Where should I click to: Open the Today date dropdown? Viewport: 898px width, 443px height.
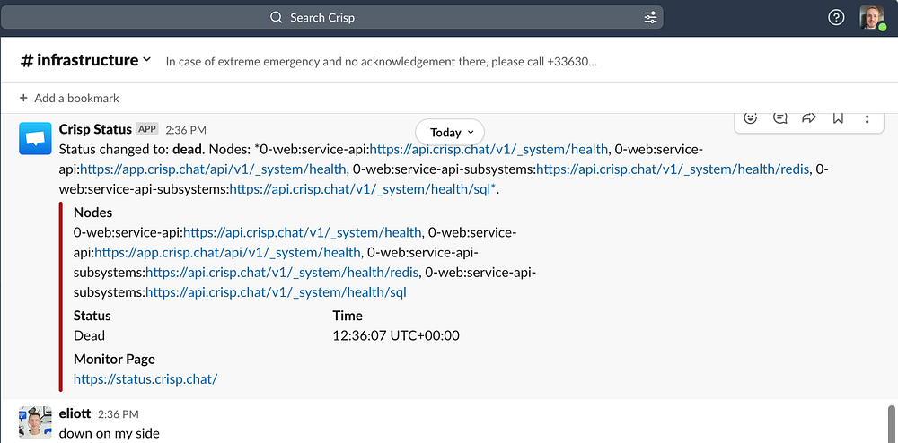coord(450,132)
